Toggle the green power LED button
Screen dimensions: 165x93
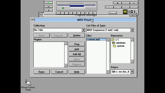pos(49,3)
